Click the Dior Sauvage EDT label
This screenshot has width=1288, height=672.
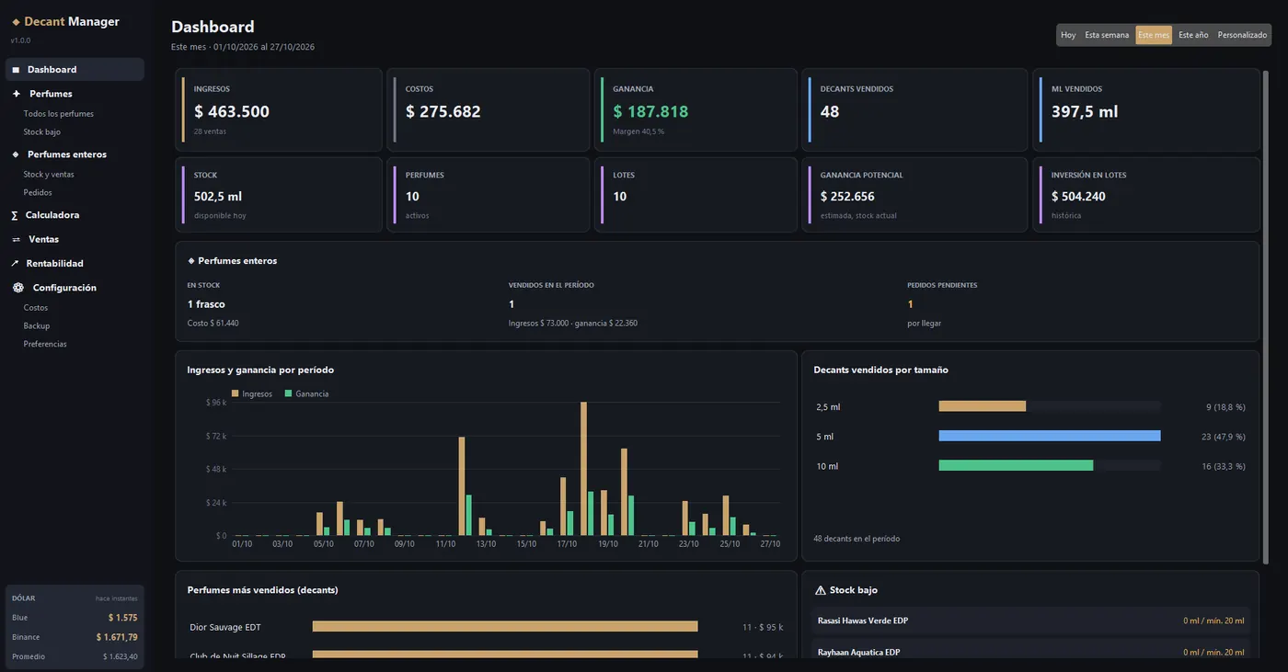(x=225, y=627)
